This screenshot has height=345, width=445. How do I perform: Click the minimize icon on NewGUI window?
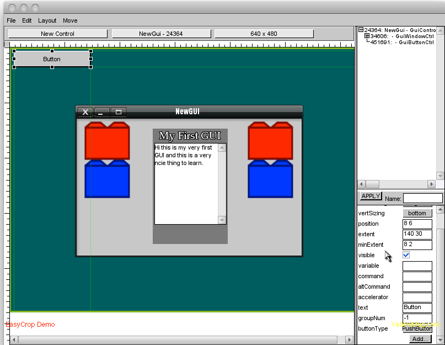[x=101, y=112]
